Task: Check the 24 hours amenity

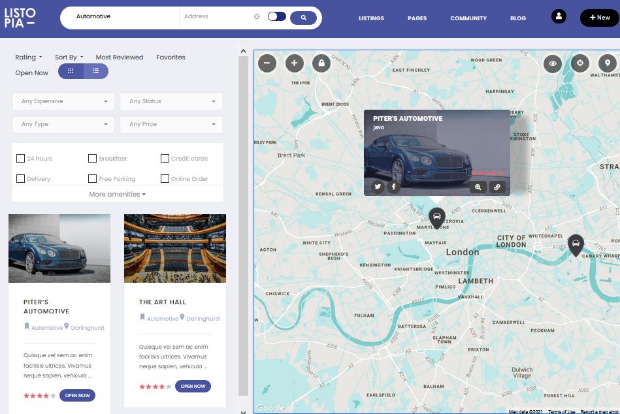Action: tap(20, 159)
